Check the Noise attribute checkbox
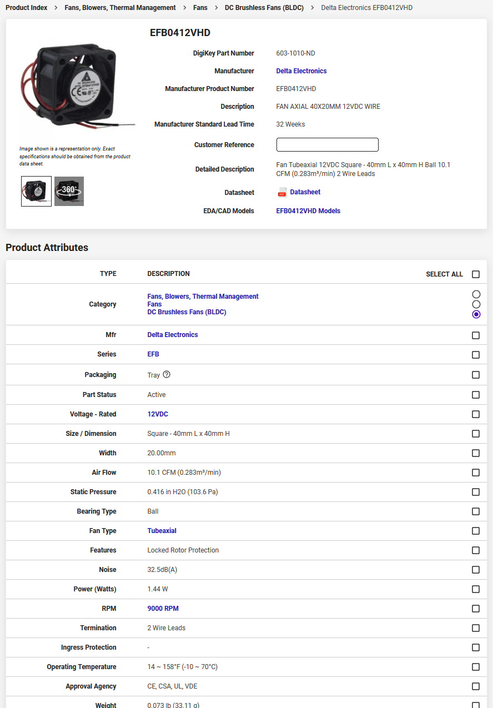This screenshot has width=493, height=708. coord(476,570)
